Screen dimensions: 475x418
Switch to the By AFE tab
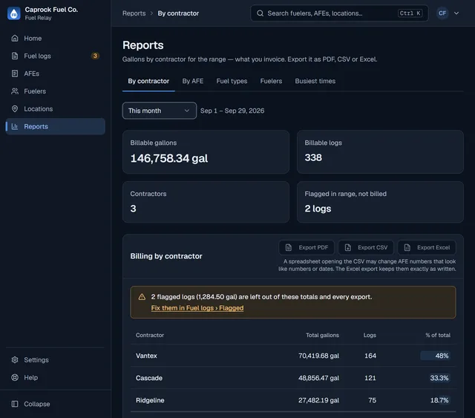coord(193,81)
